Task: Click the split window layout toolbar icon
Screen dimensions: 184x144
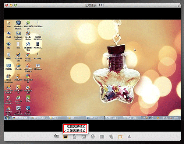Action: tap(102, 137)
